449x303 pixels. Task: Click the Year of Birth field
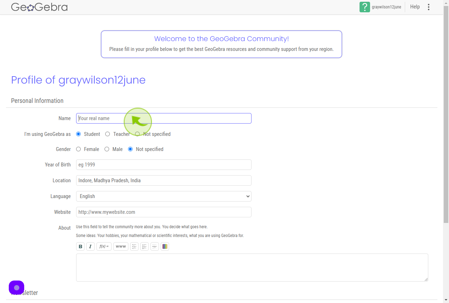pyautogui.click(x=164, y=165)
